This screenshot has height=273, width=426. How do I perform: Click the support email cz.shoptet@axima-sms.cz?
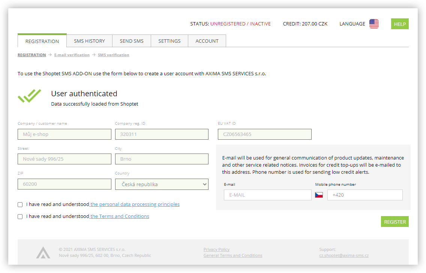coord(344,255)
